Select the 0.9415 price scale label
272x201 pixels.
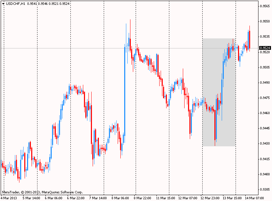click(x=265, y=159)
